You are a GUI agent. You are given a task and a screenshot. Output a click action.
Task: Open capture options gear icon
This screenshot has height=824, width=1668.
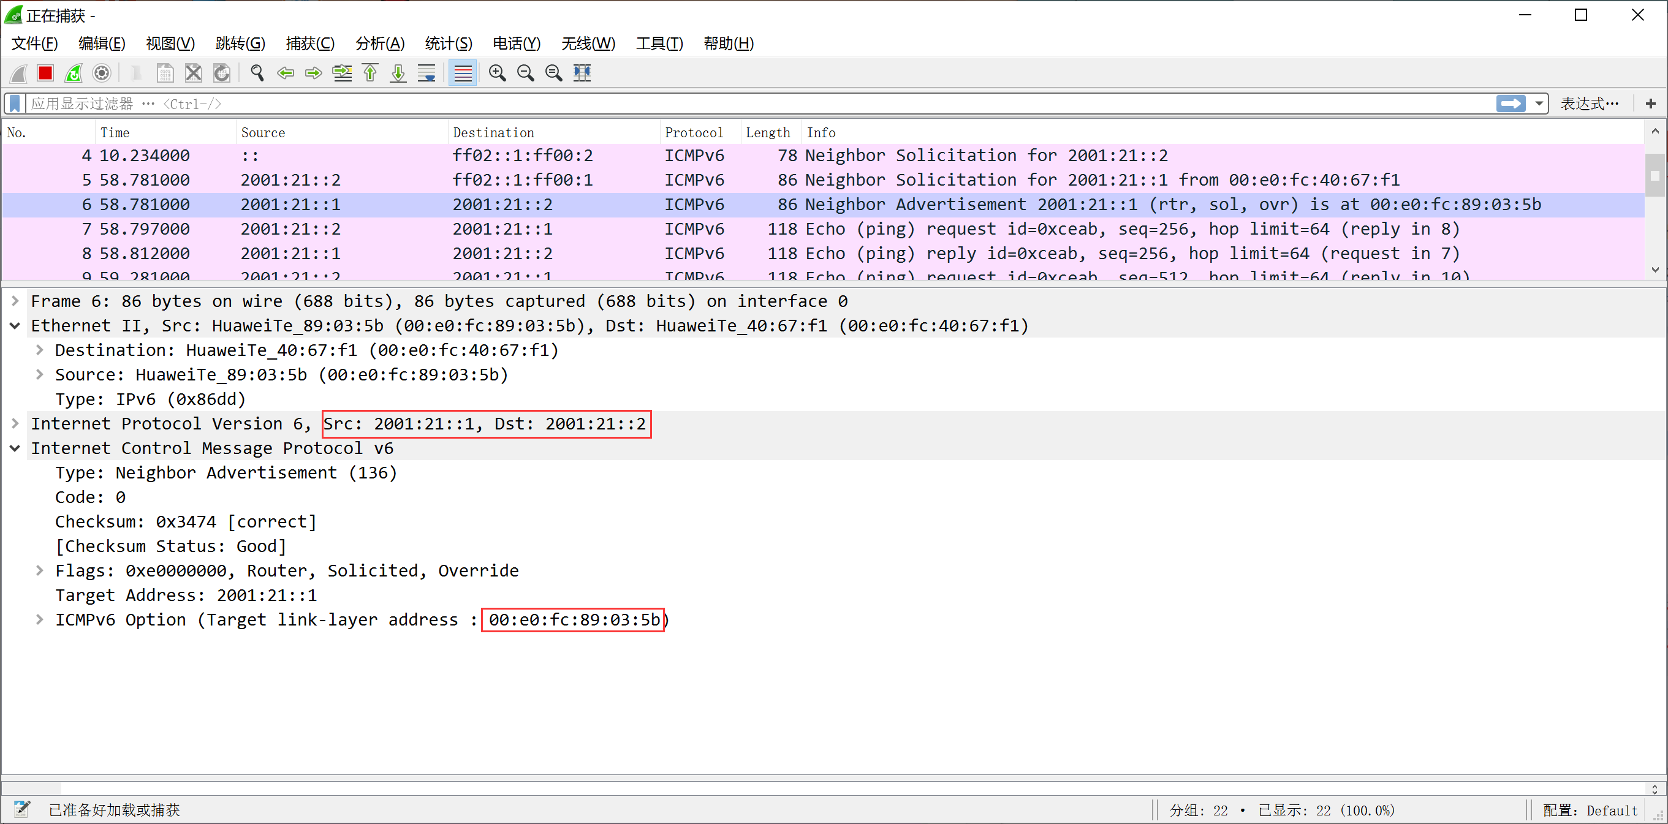click(x=102, y=73)
